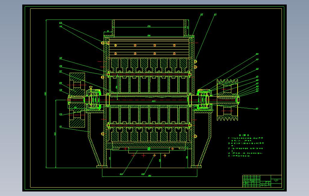The image size is (309, 196).
Task: Click bottom callout label 62
Action: pos(121,174)
